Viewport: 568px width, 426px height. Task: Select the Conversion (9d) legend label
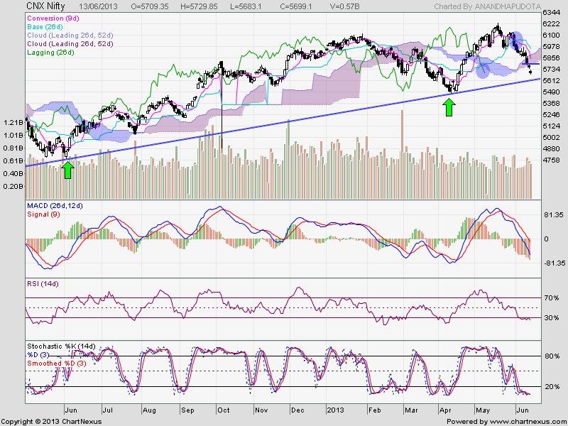(53, 18)
